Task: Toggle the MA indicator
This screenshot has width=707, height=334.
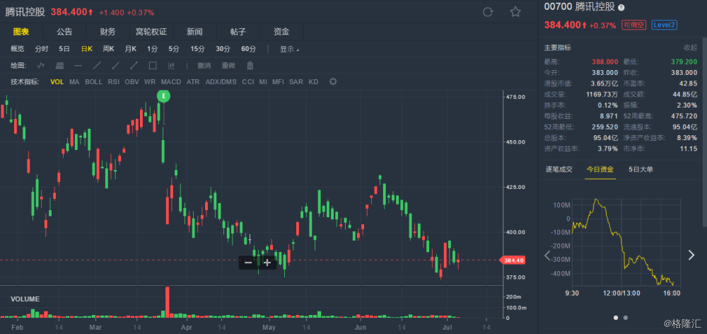Action: (74, 81)
